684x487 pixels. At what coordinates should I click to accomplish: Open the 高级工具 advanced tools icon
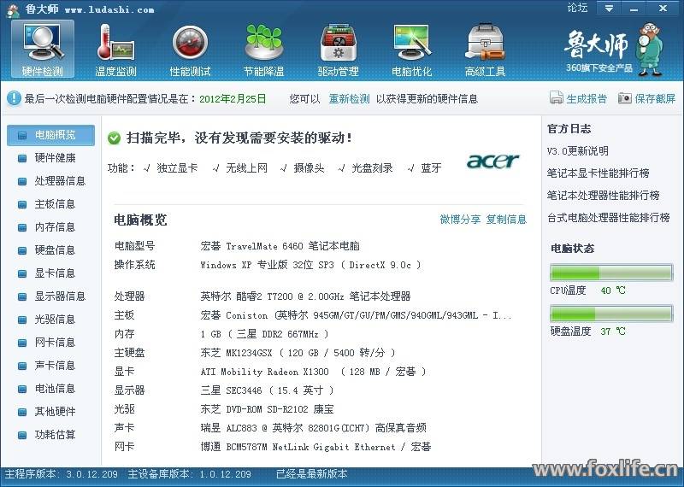(x=485, y=43)
